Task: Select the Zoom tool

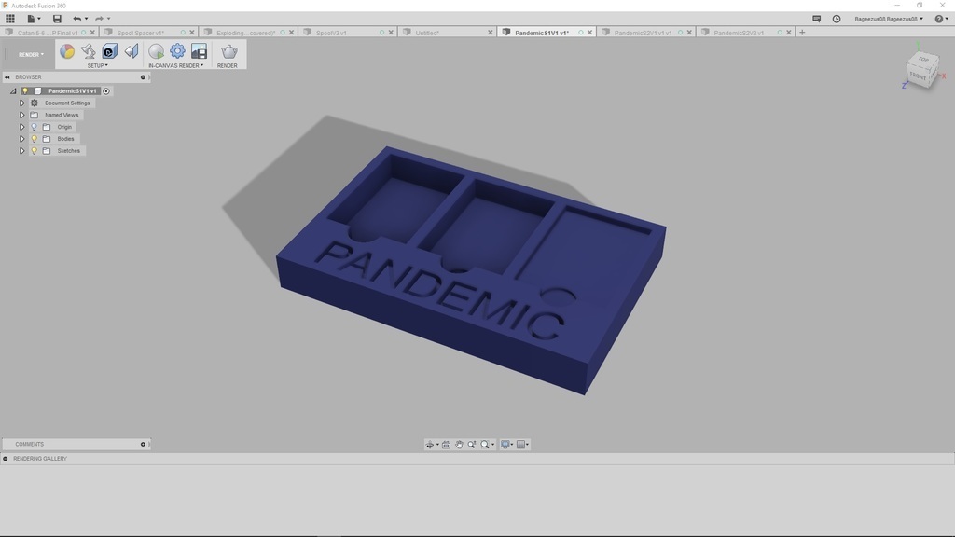Action: pyautogui.click(x=471, y=445)
